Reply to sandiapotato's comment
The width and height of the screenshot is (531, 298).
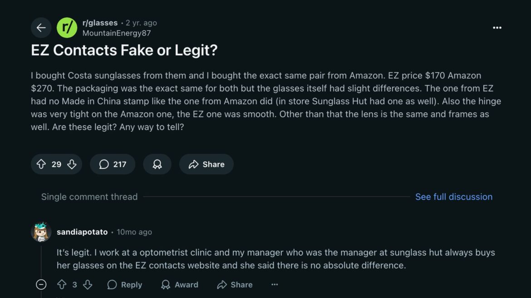(125, 285)
